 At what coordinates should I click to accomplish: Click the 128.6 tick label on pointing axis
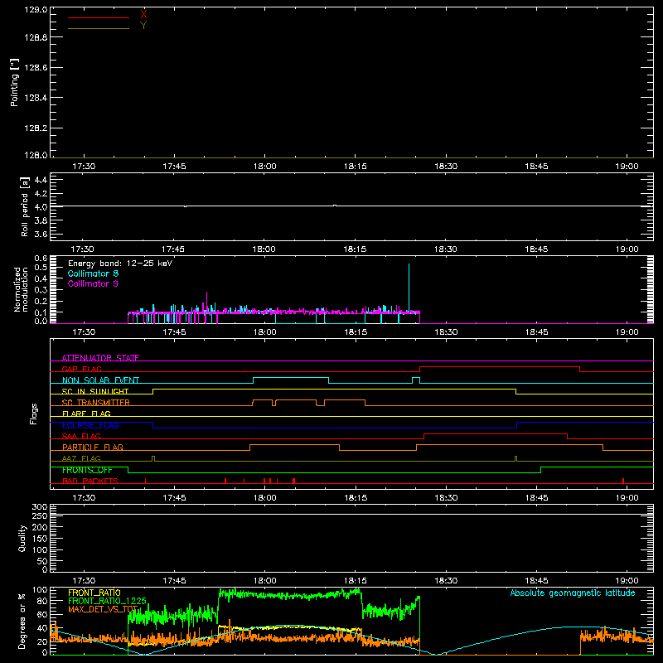click(36, 68)
